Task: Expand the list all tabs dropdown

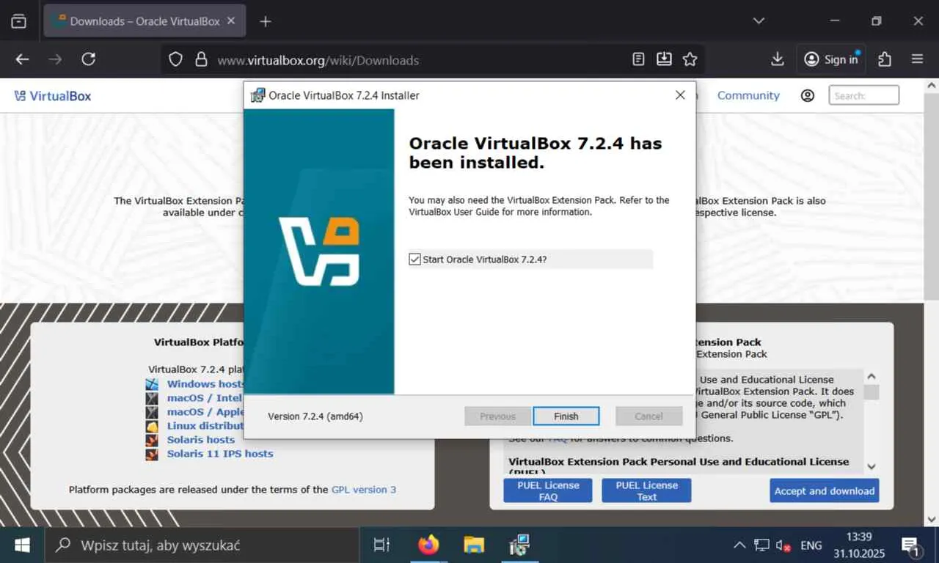Action: pyautogui.click(x=759, y=21)
